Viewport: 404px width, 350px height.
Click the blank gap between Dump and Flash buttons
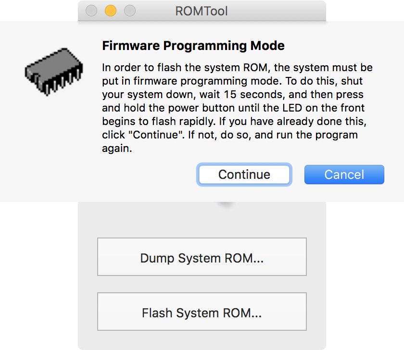[x=202, y=284]
